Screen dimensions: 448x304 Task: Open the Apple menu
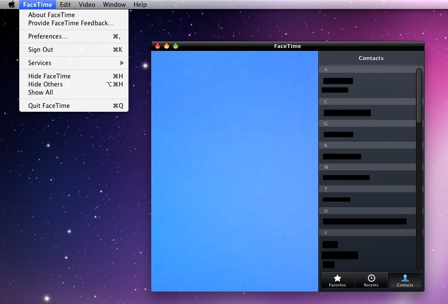[x=12, y=5]
